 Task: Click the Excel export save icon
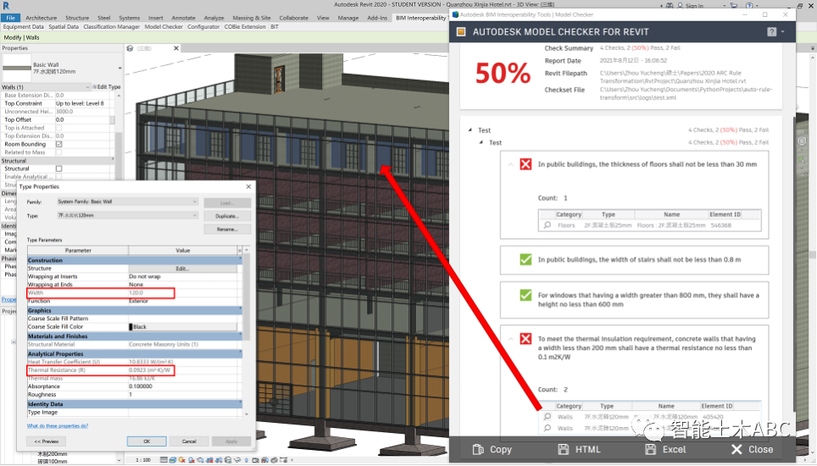click(x=650, y=449)
